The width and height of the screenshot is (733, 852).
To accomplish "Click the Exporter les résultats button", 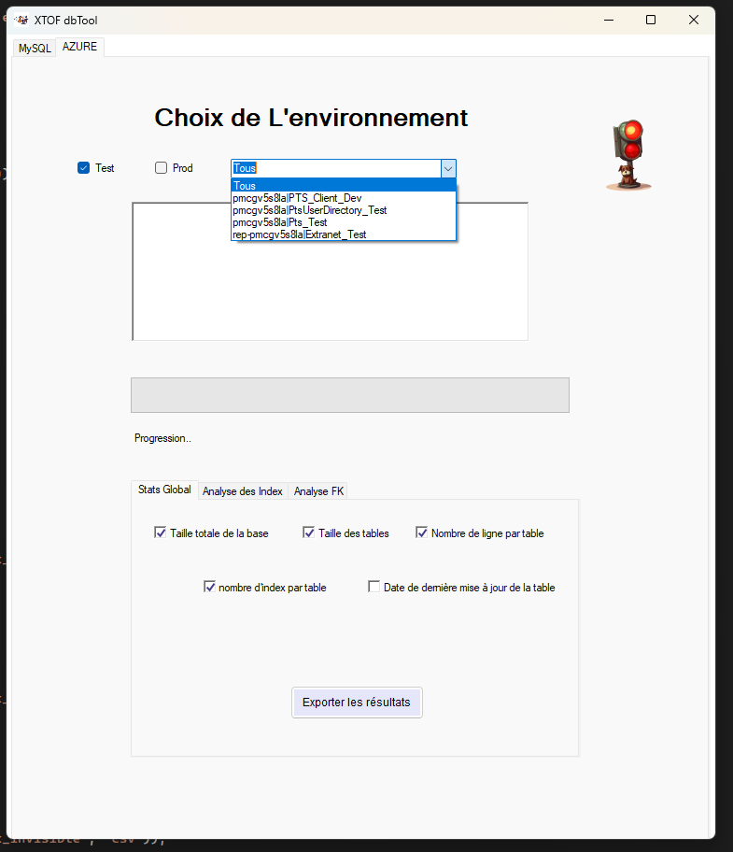I will [x=357, y=703].
